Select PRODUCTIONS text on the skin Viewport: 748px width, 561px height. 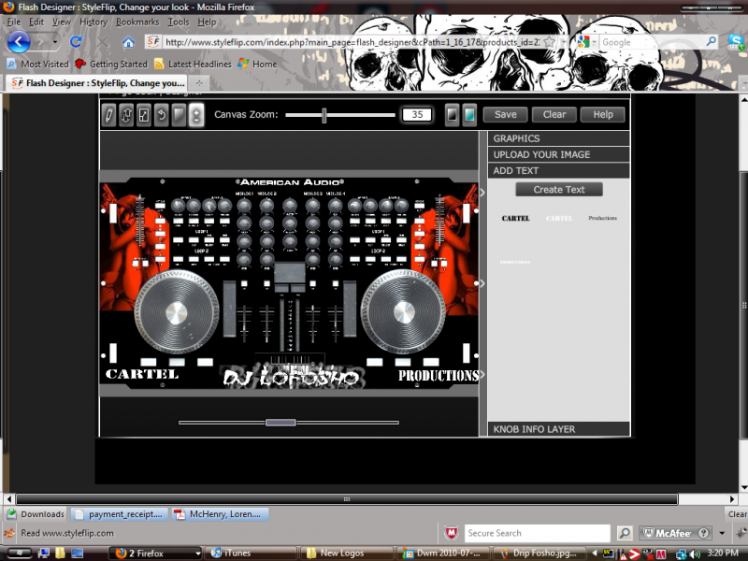coord(439,376)
